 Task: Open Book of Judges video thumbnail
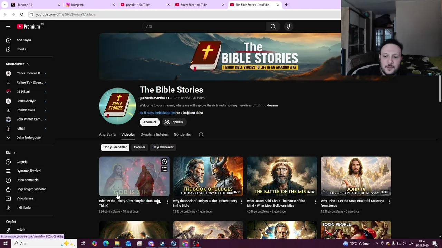pos(208,176)
